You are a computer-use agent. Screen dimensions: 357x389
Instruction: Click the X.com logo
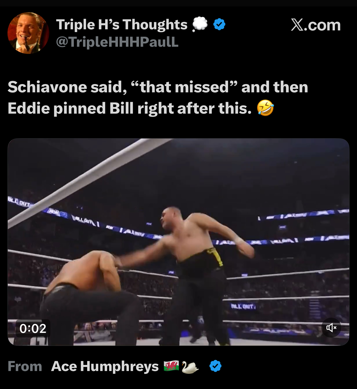[x=315, y=25]
